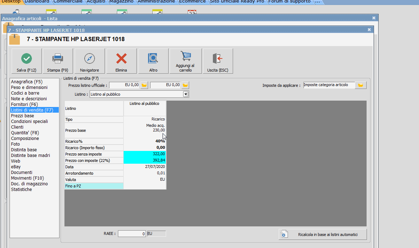The height and width of the screenshot is (248, 419).
Task: Click Prezzo base Medio acq. 230,00 cell
Action: [145, 130]
